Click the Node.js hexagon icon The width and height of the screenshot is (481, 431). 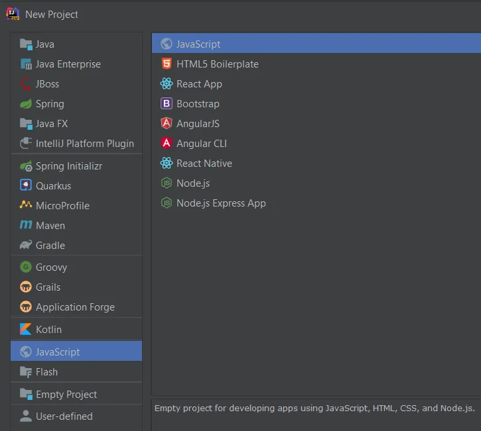[x=167, y=183]
